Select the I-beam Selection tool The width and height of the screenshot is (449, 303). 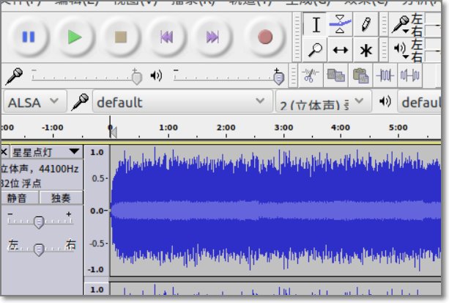316,24
